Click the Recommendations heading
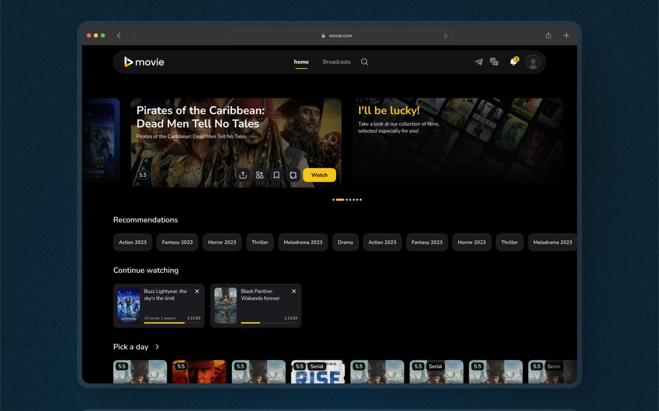The image size is (659, 411). (146, 220)
